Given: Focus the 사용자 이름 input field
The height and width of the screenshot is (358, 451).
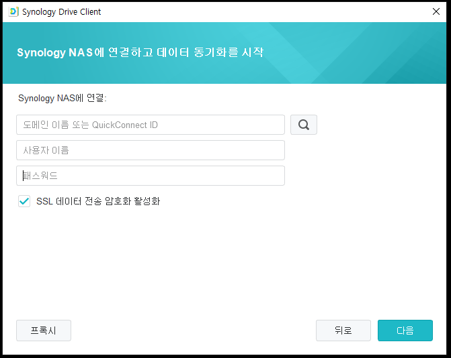Looking at the screenshot, I should coord(151,150).
